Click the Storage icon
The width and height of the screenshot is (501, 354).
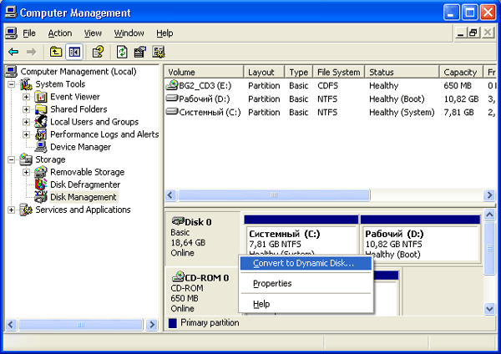26,159
